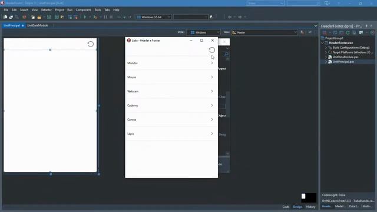Screen dimensions: 377x212
Task: Click the desktop layout icon in title bar
Action: 327,4
